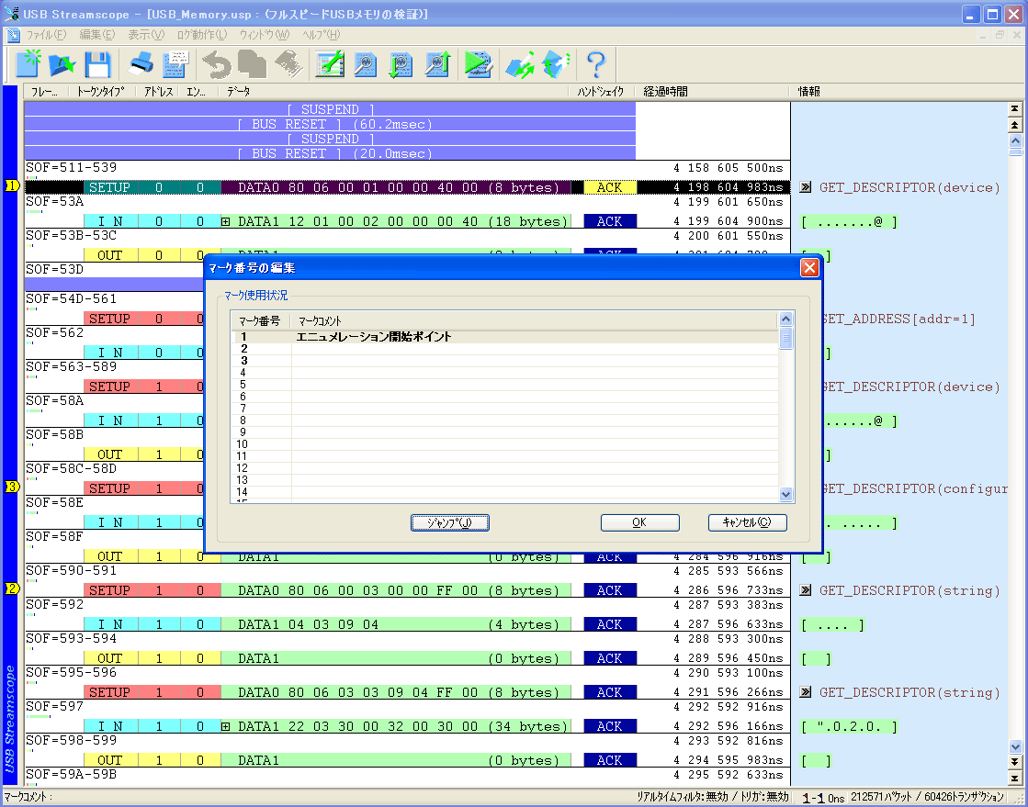The image size is (1028, 807).
Task: Click the main log scrollbar up arrow
Action: tap(1015, 140)
